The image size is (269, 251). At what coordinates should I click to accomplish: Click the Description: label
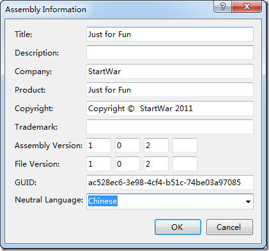(x=37, y=53)
